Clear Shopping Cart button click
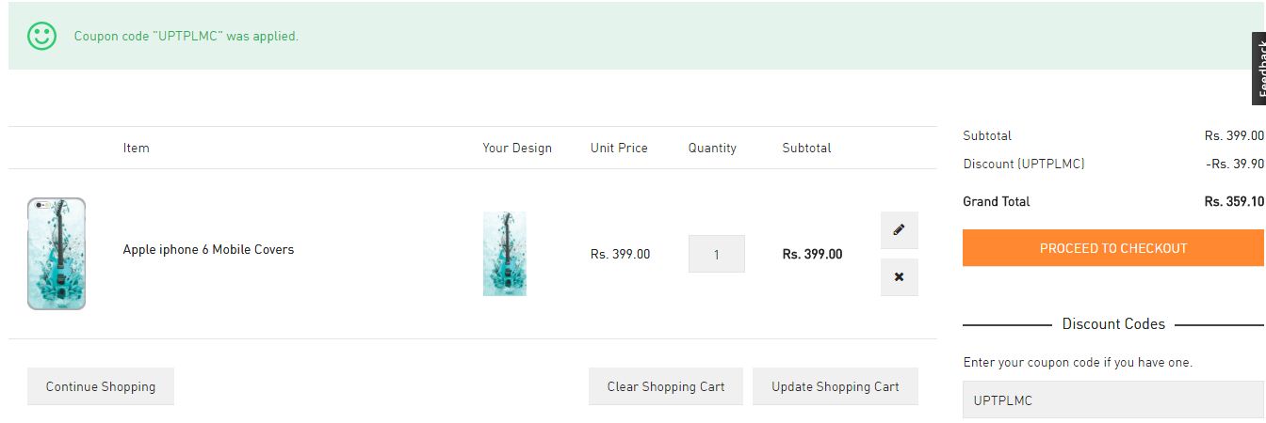This screenshot has height=423, width=1266. click(666, 386)
